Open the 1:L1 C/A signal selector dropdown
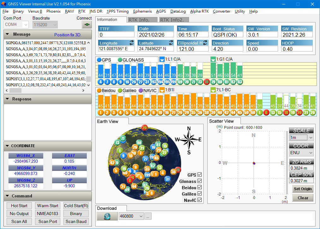The width and height of the screenshot is (320, 229). tap(162, 60)
